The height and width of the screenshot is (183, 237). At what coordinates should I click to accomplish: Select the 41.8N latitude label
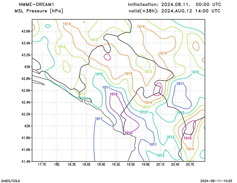coord(26,138)
